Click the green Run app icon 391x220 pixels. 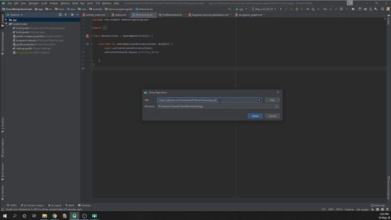coord(281,9)
